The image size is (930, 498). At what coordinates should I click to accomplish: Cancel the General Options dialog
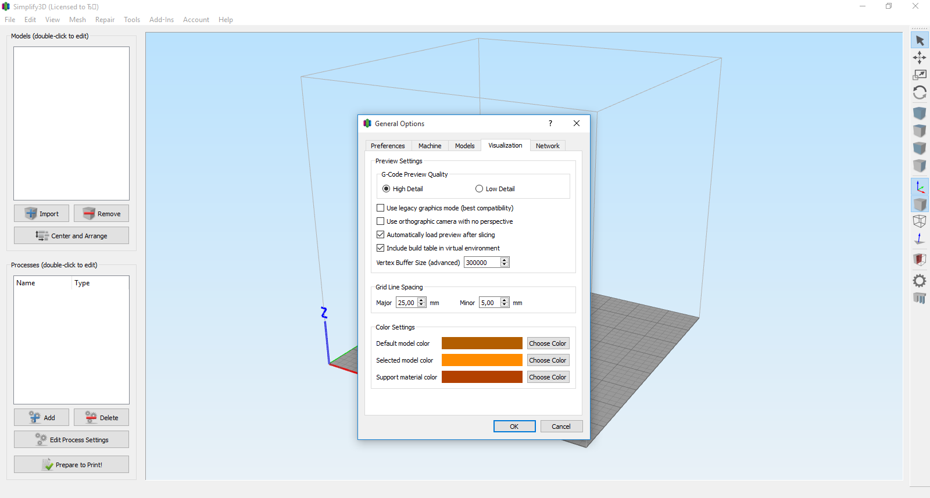pos(561,427)
